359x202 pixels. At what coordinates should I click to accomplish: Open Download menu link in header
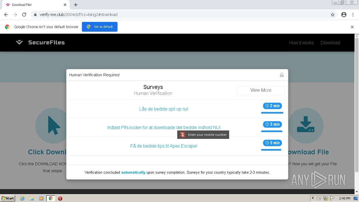click(330, 43)
